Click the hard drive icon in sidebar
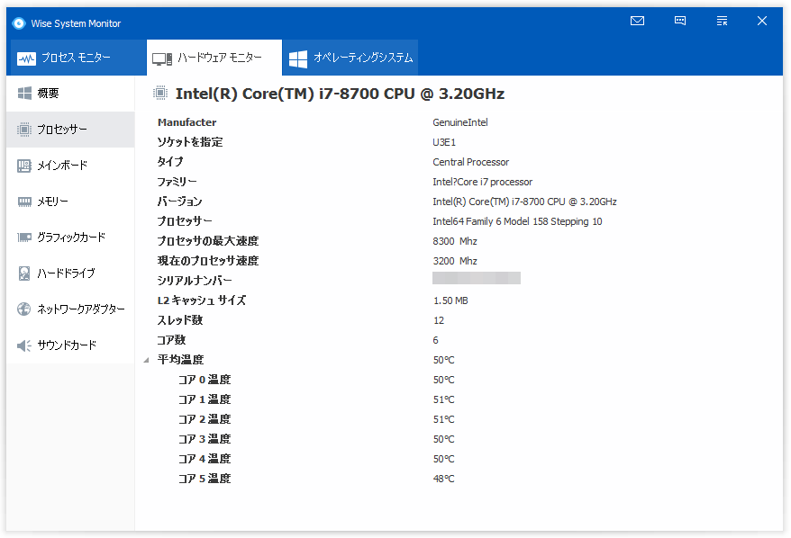The image size is (791, 538). coord(24,273)
